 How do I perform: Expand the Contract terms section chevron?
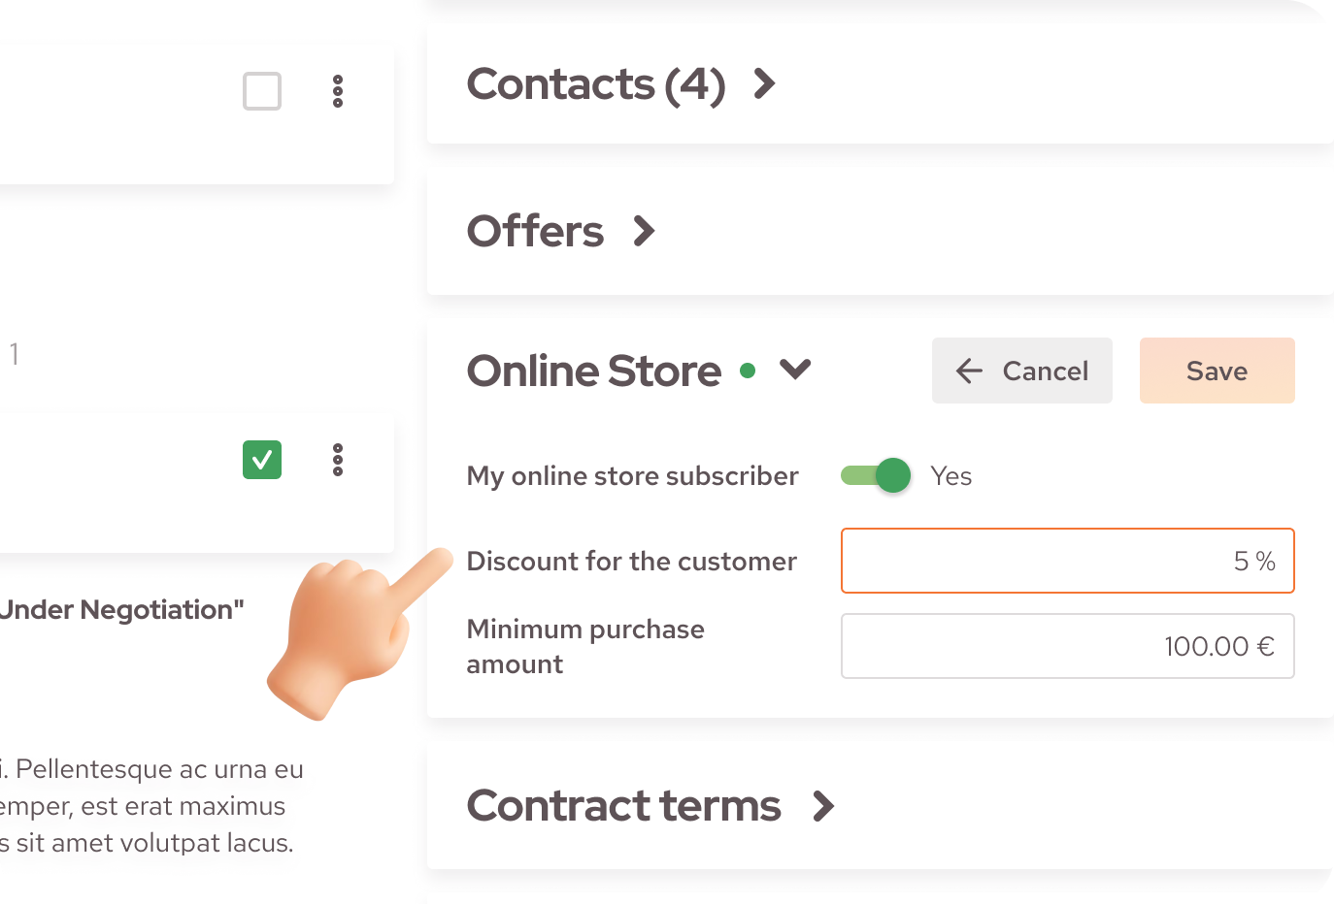pyautogui.click(x=823, y=806)
